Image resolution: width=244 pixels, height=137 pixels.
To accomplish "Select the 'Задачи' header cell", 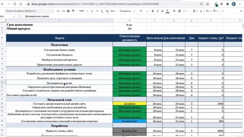I will coord(59,38).
